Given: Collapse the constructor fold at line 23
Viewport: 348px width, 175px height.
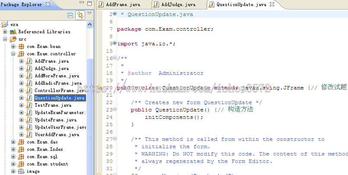Looking at the screenshot, I should click(x=115, y=109).
